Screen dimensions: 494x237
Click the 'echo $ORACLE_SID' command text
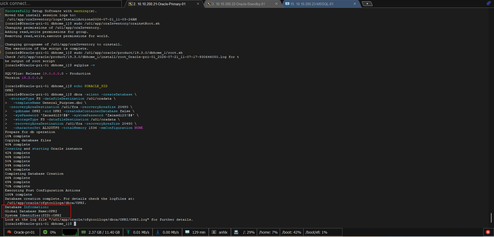[91, 86]
